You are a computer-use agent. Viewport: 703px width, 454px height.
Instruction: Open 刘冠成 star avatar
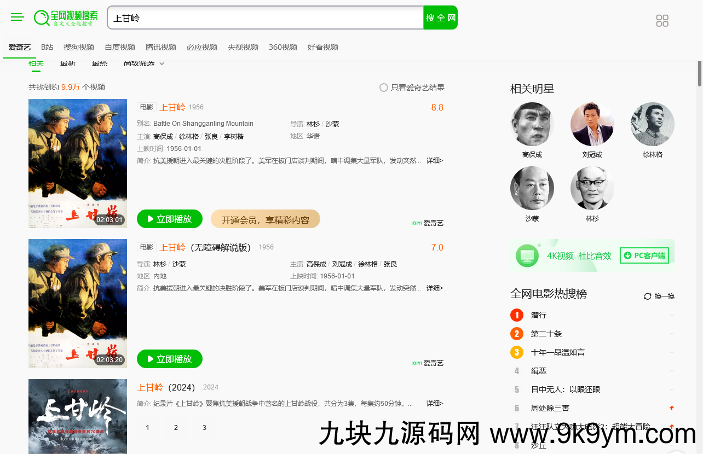(x=592, y=124)
